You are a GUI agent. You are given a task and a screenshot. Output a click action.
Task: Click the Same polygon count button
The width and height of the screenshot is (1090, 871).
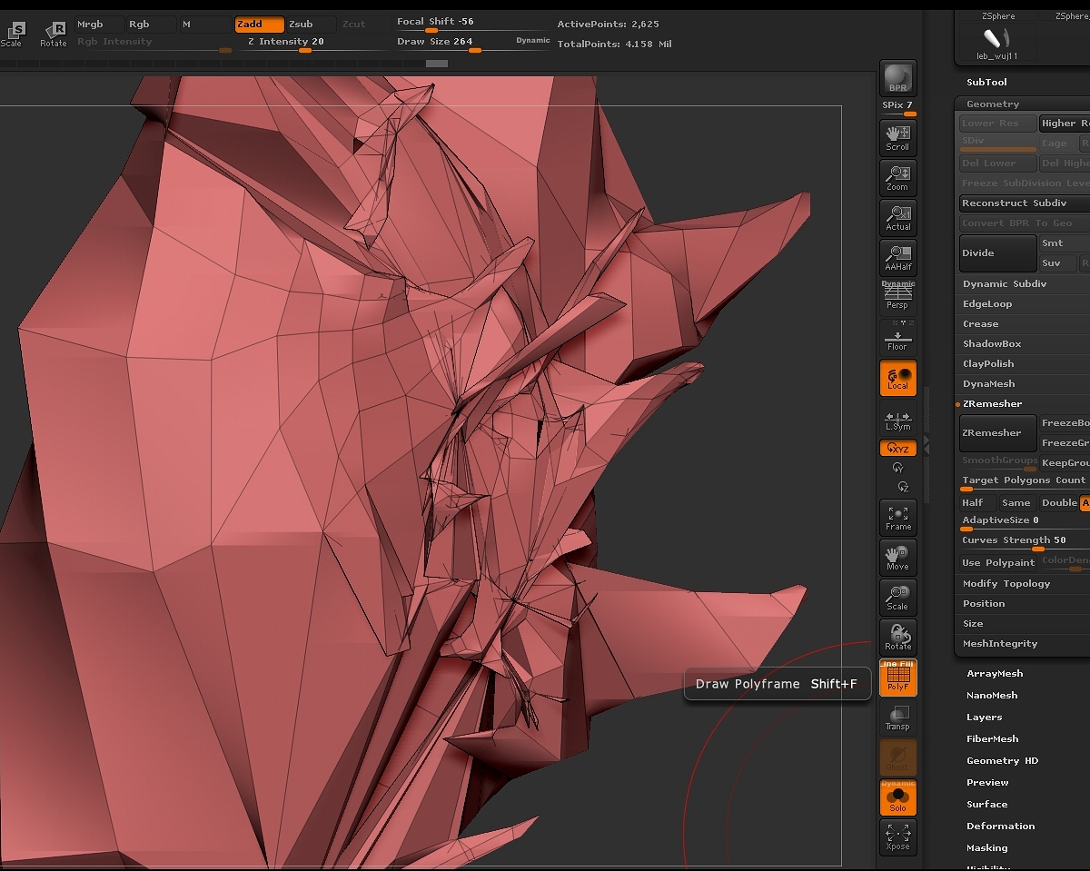click(1016, 503)
